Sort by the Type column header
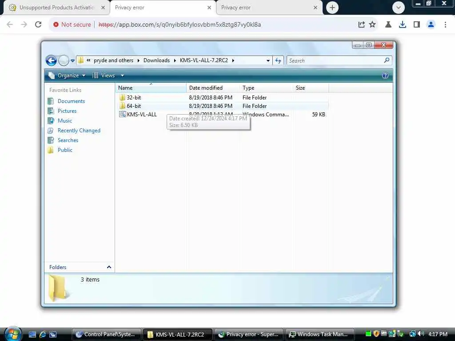The height and width of the screenshot is (341, 455). pyautogui.click(x=267, y=88)
